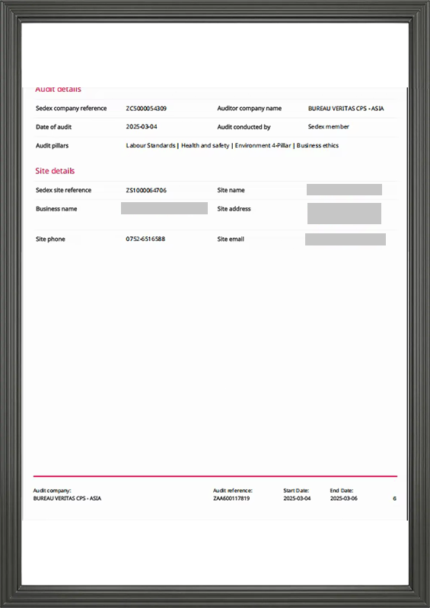Click the 'Site phone' label
Image resolution: width=430 pixels, height=608 pixels.
50,239
